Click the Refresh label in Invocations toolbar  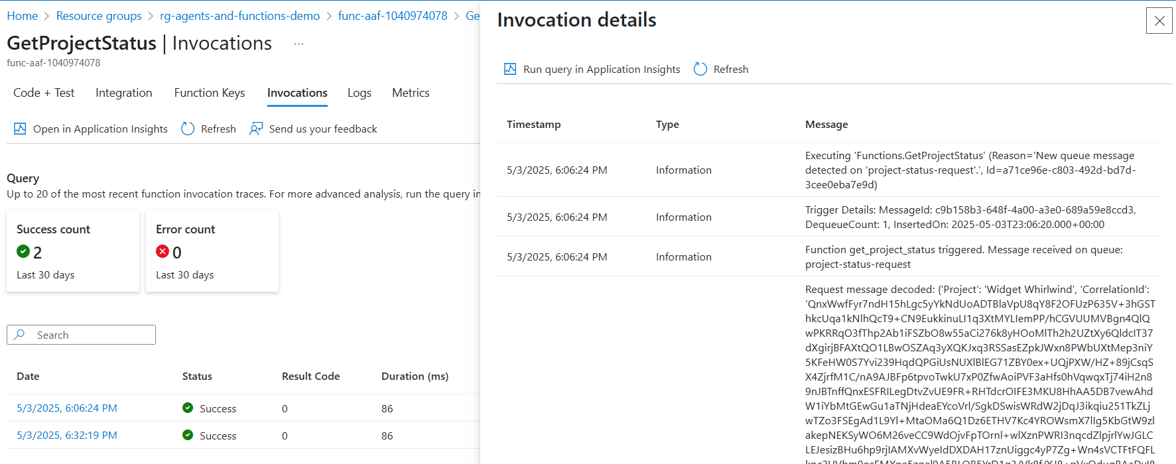(218, 129)
